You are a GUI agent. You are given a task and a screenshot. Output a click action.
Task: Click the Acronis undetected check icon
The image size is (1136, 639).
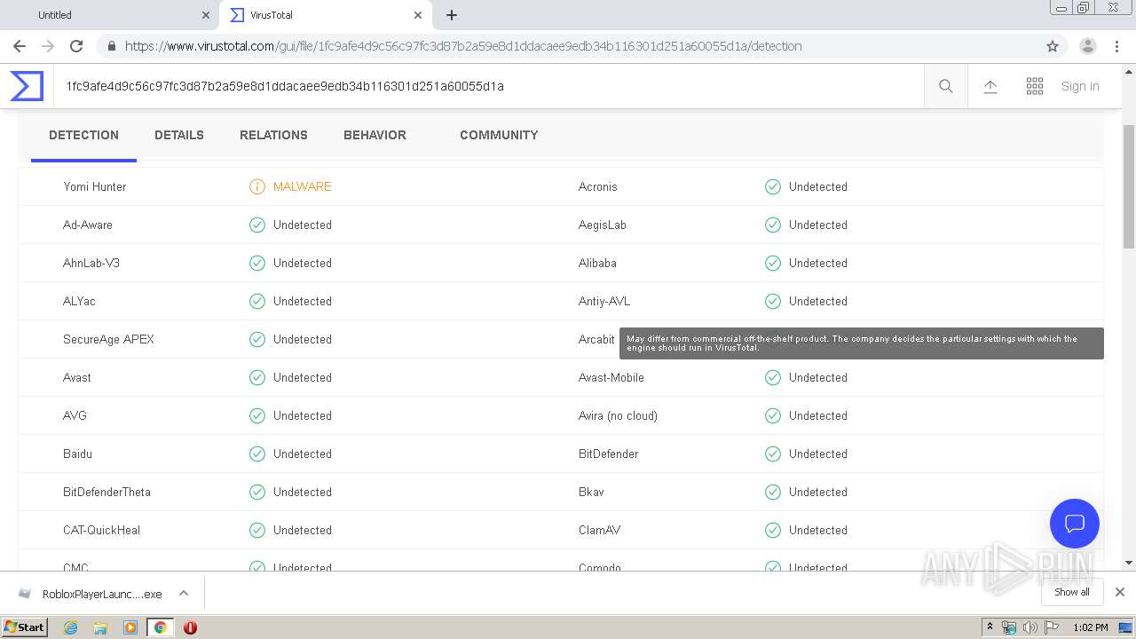(x=773, y=186)
